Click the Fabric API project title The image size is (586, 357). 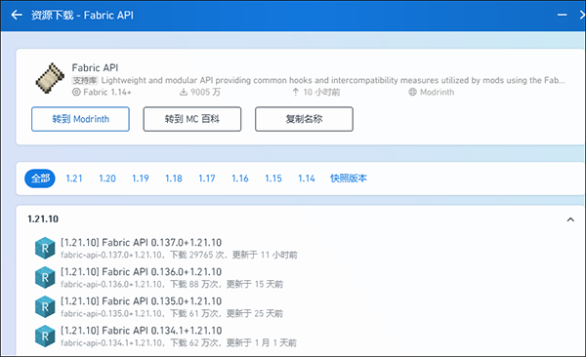[x=95, y=67]
